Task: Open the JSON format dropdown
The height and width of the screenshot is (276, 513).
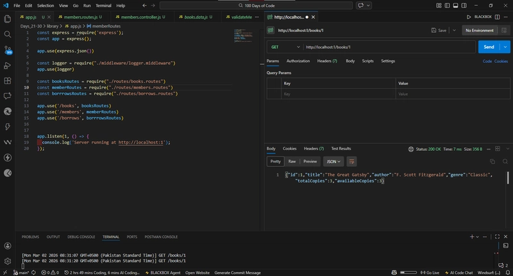Action: pyautogui.click(x=333, y=162)
